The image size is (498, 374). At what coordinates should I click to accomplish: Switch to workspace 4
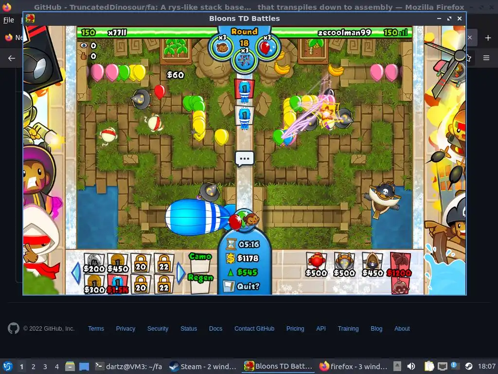coord(56,367)
